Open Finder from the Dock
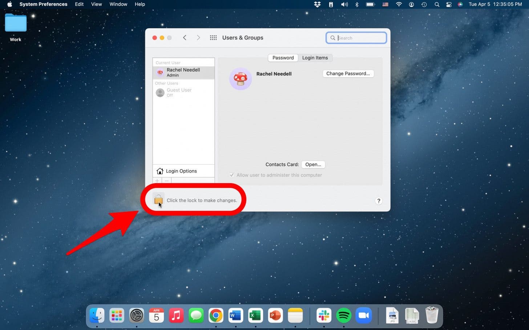 tap(97, 315)
